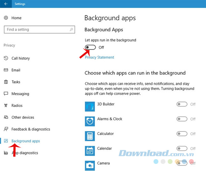Click the Feedback & diagnostics person icon
The height and width of the screenshot is (171, 206).
6,129
